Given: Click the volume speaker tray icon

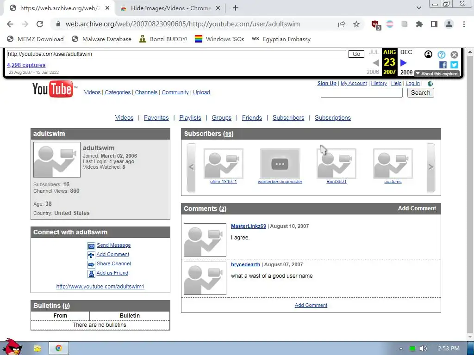Looking at the screenshot, I should [x=423, y=349].
